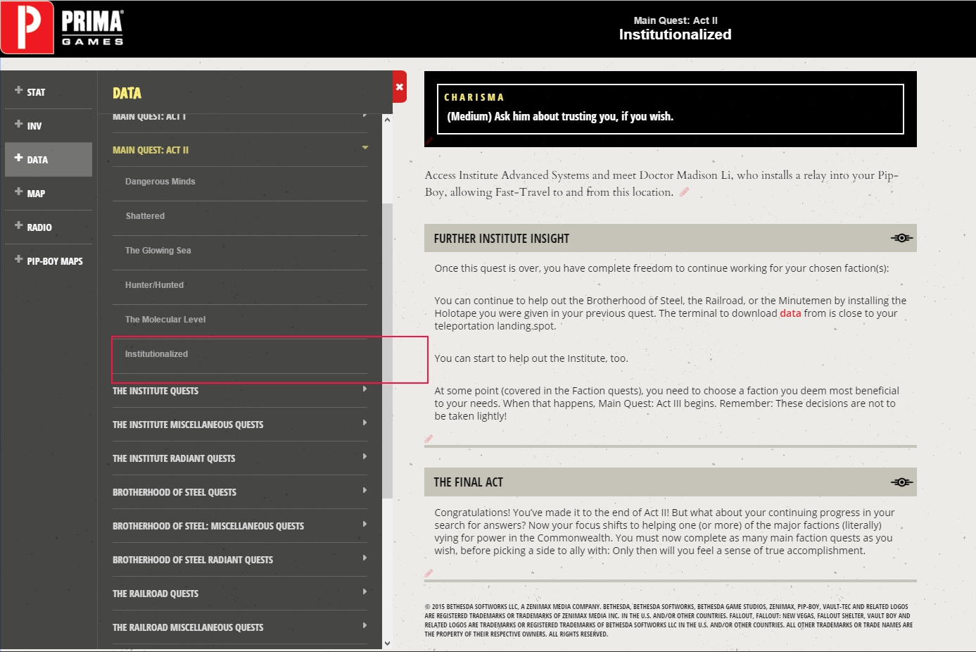Select the Institutionalized quest entry
Screen dimensions: 976x652
[240, 354]
